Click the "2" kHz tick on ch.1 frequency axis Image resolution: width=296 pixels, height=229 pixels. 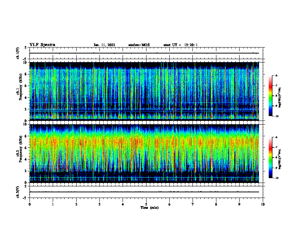(x=26, y=109)
